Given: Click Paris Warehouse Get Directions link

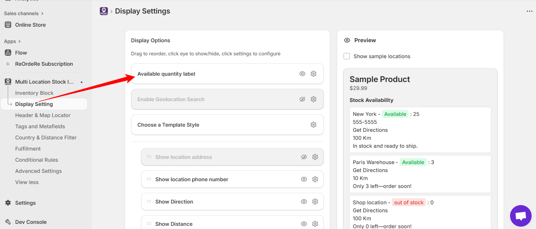Looking at the screenshot, I should [x=370, y=170].
